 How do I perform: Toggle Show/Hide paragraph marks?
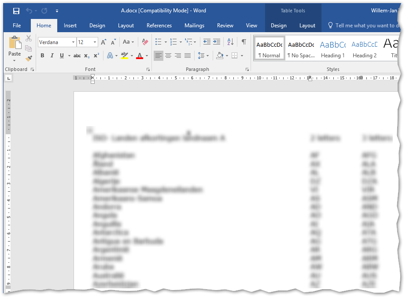244,42
